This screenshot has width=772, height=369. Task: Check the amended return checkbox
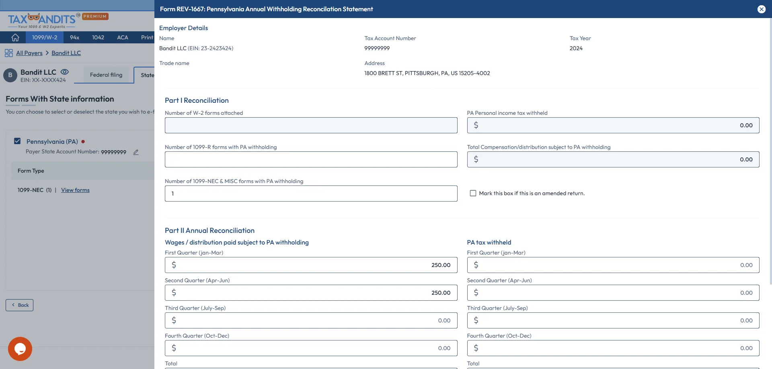pyautogui.click(x=473, y=193)
